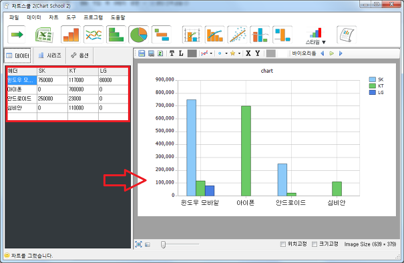The width and height of the screenshot is (404, 263).
Task: Click the 바이오리듬 label button
Action: point(304,53)
